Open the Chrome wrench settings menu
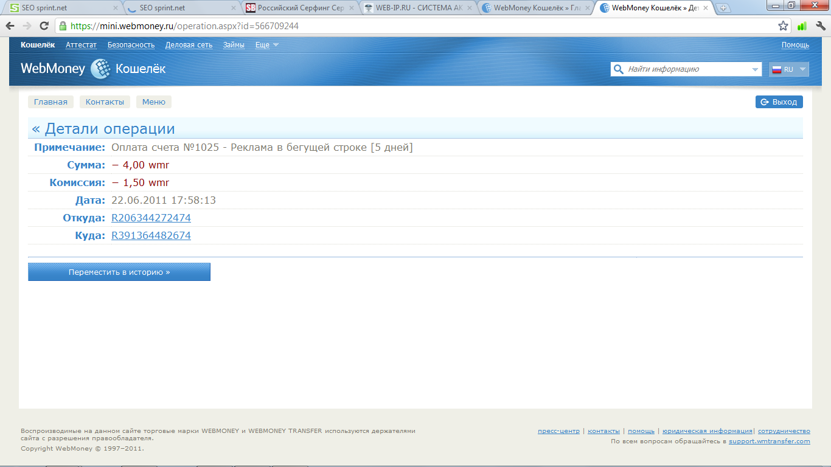The image size is (831, 467). pos(819,26)
